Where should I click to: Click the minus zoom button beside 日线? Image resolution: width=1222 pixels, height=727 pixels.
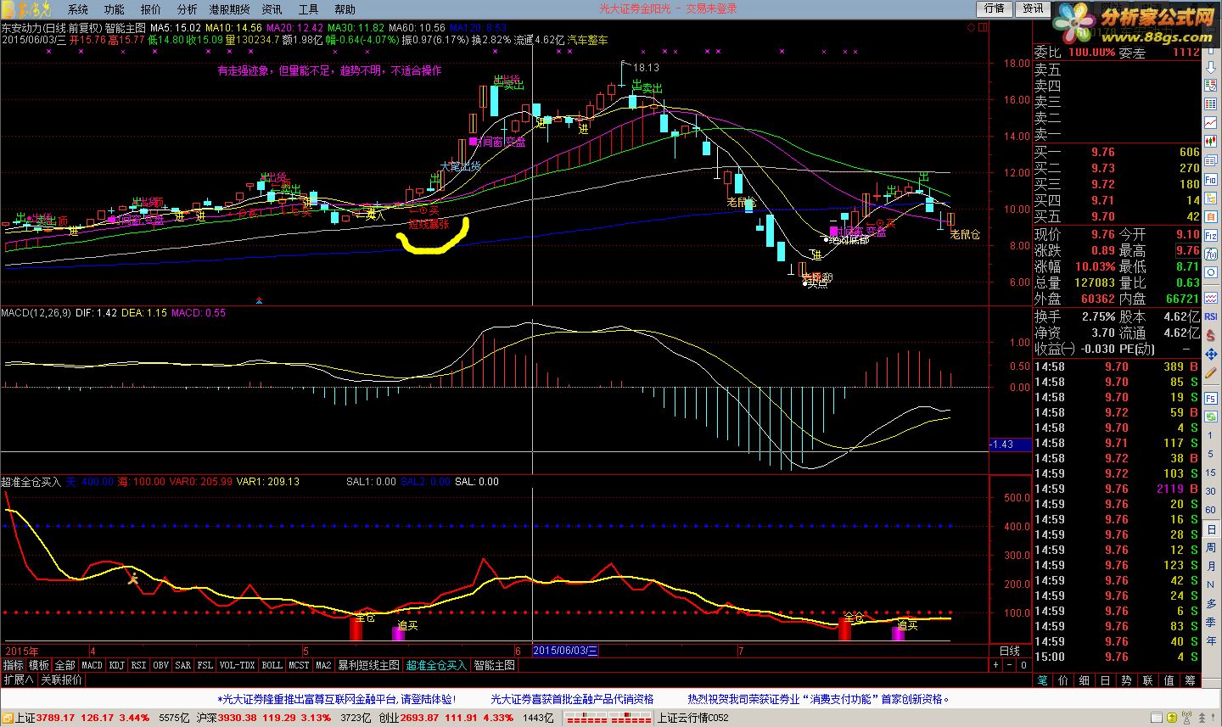[1010, 665]
